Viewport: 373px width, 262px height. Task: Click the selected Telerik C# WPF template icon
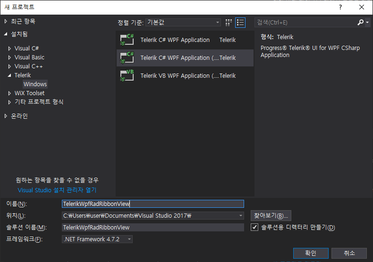coord(127,57)
